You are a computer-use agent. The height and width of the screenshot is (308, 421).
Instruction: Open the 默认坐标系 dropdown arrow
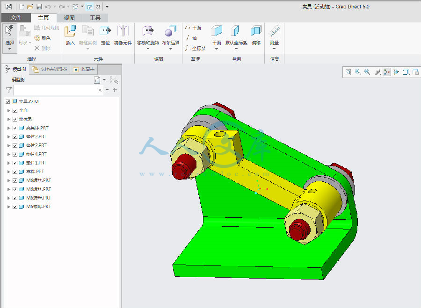236,49
